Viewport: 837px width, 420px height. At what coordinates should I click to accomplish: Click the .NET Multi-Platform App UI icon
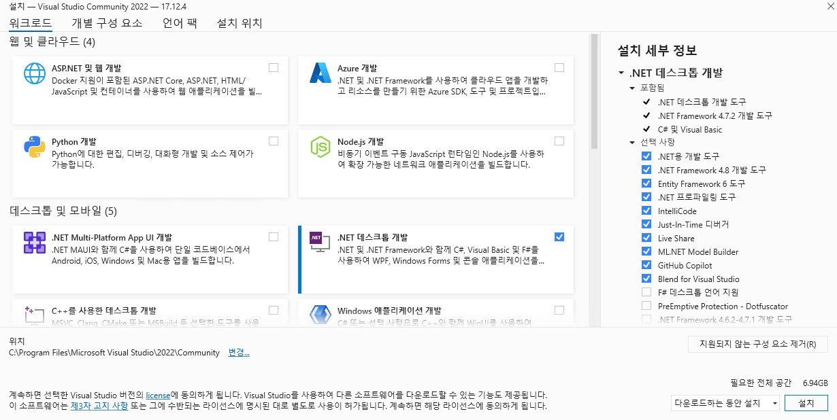(35, 242)
